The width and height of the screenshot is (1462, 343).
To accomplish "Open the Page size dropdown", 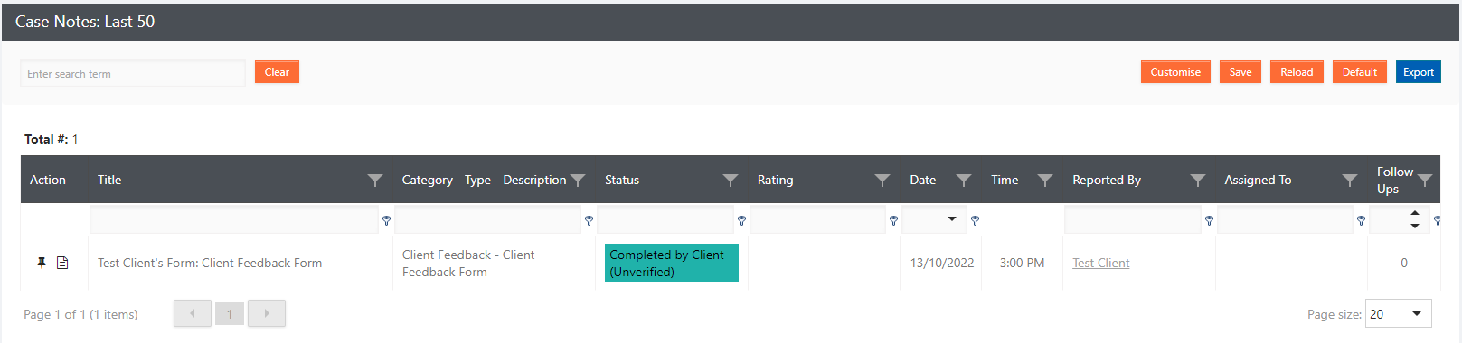I will pyautogui.click(x=1417, y=313).
